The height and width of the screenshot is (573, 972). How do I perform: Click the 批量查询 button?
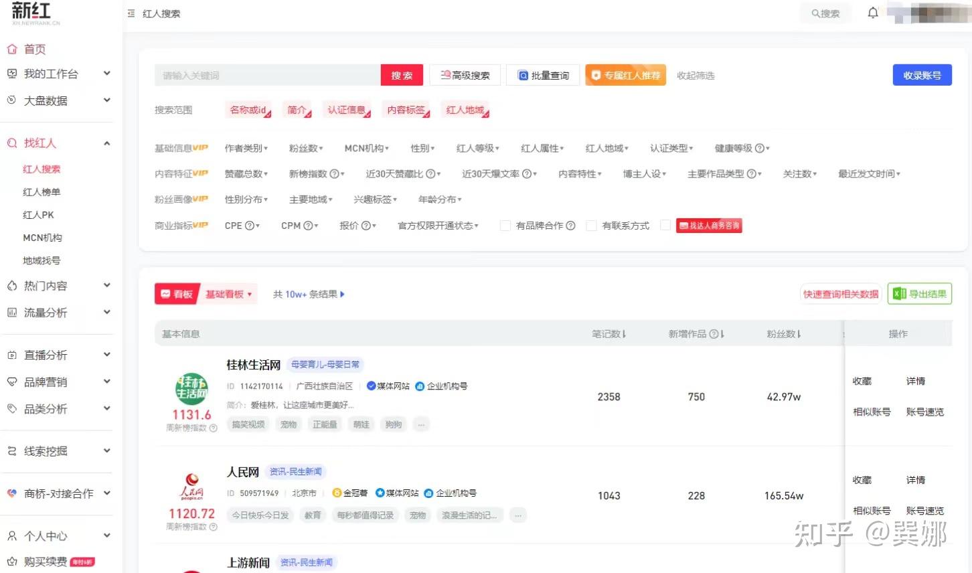pos(543,75)
